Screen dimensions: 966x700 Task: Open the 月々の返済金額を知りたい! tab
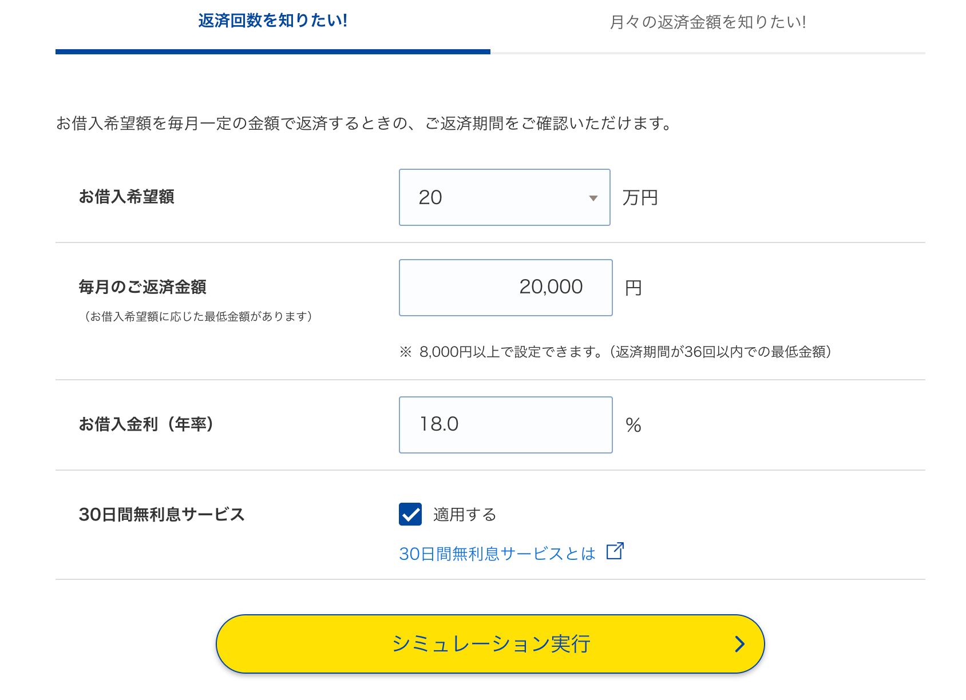707,22
